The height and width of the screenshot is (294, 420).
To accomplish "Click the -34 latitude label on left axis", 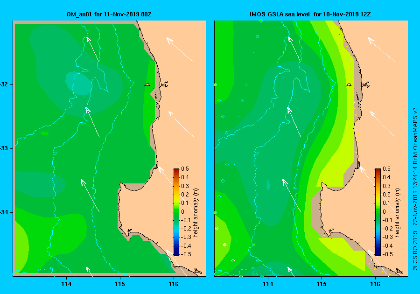I will [x=4, y=212].
